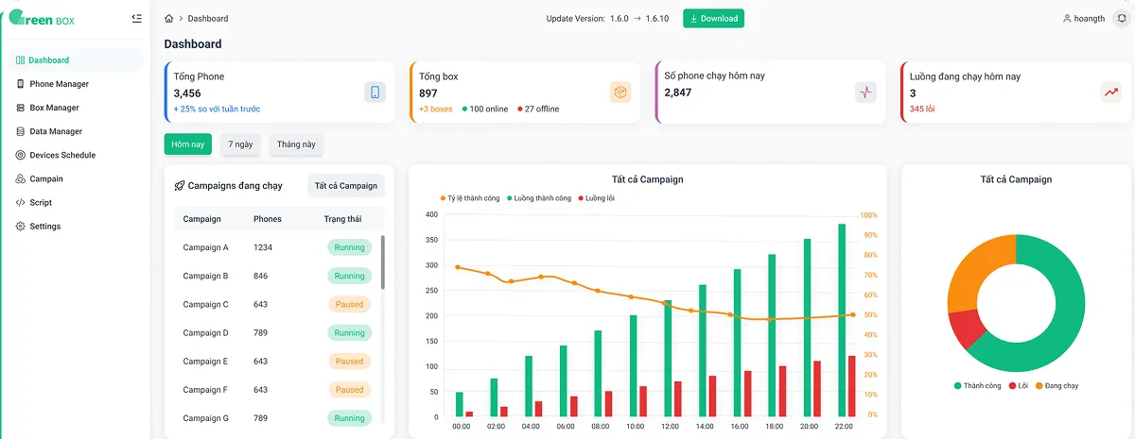Collapse the sidebar with the menu-fold icon
This screenshot has height=439, width=1135.
[x=137, y=18]
